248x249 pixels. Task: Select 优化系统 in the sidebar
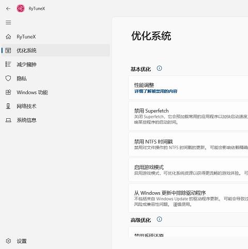(x=55, y=51)
